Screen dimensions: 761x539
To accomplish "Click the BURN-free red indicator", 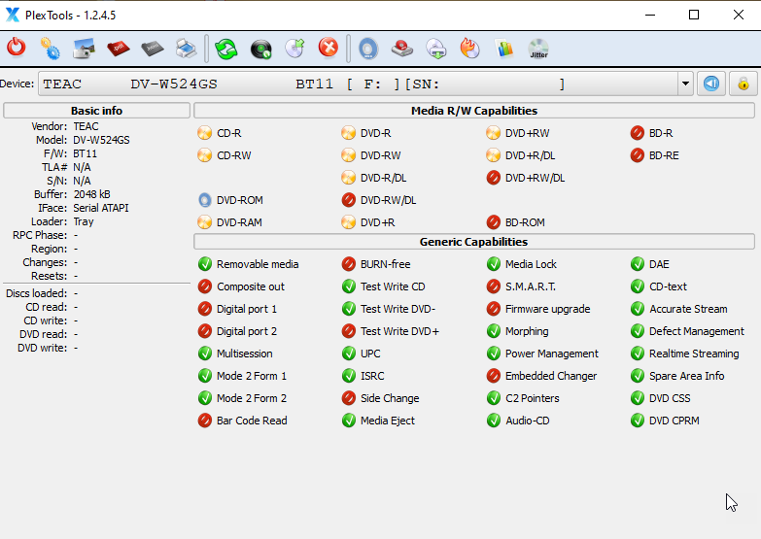I will tap(349, 264).
